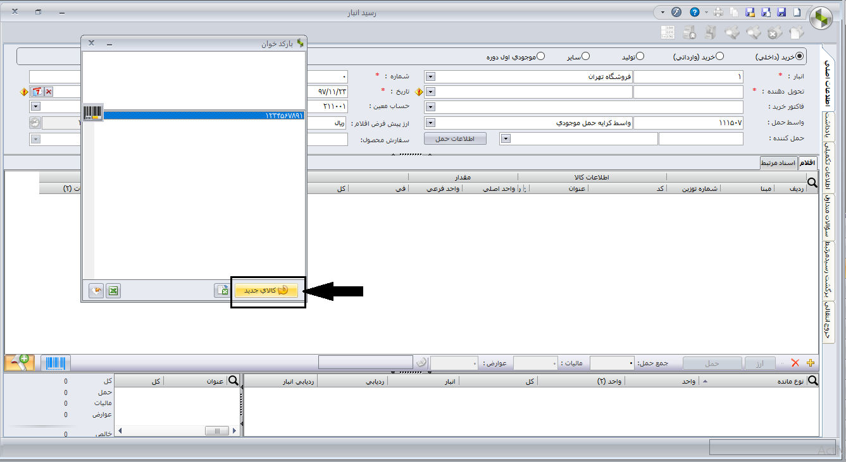Click sheet icon next to New Item button
Viewport: 846px width, 462px height.
(221, 291)
